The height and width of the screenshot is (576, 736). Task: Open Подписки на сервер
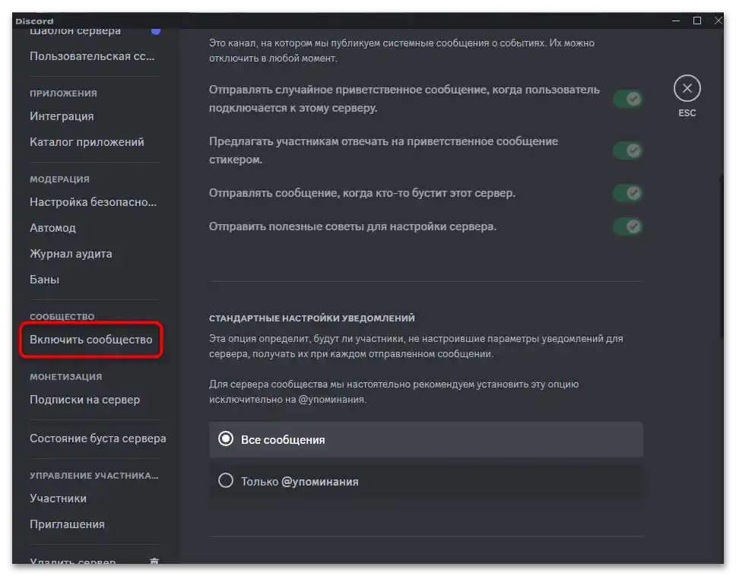pyautogui.click(x=84, y=400)
